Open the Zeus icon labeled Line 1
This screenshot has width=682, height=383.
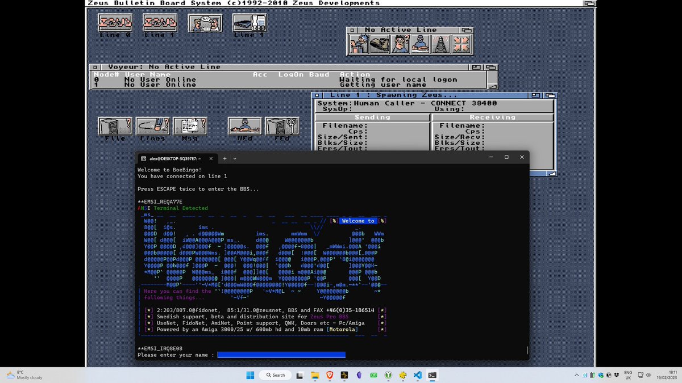pos(159,22)
